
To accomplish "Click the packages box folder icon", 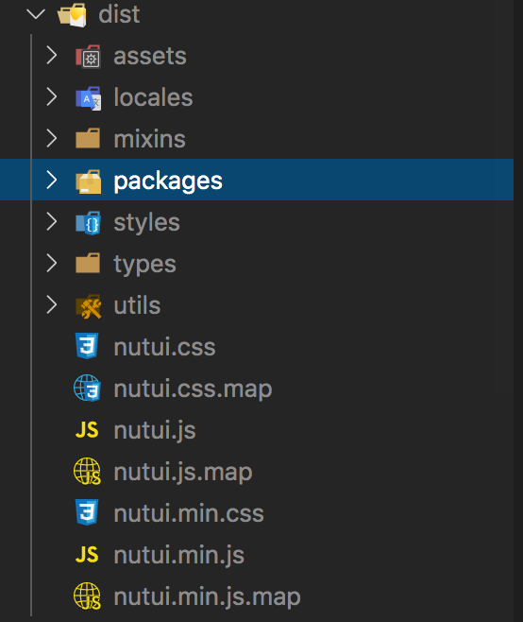I will (x=88, y=181).
